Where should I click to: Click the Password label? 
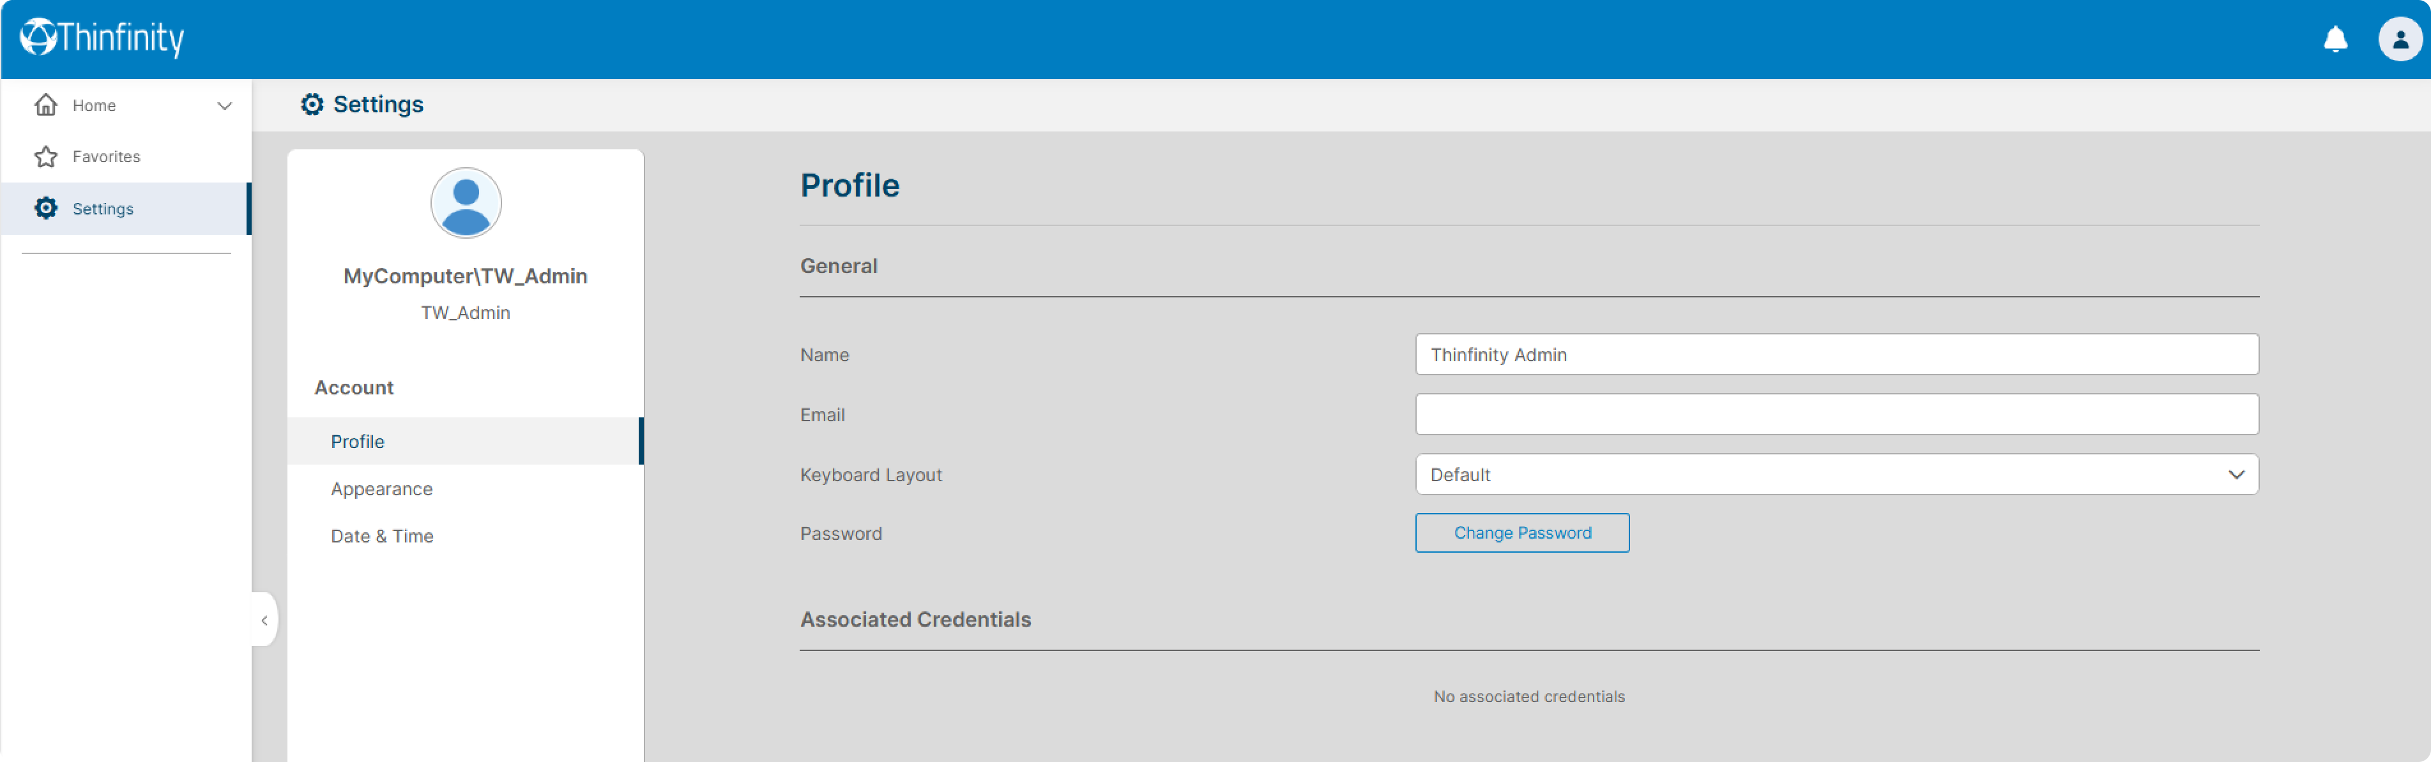pyautogui.click(x=841, y=534)
